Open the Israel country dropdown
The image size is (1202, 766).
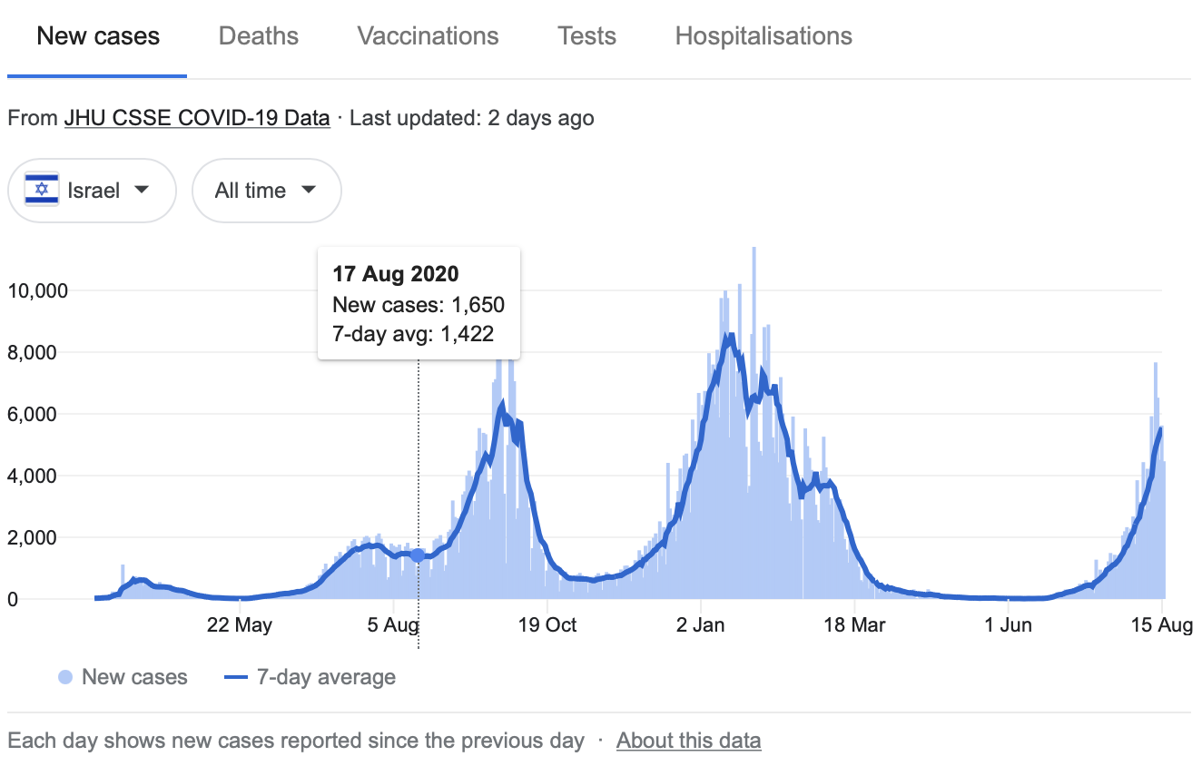[92, 191]
